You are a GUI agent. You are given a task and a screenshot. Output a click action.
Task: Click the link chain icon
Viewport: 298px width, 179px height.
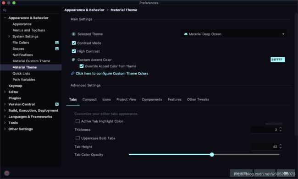pos(72,73)
